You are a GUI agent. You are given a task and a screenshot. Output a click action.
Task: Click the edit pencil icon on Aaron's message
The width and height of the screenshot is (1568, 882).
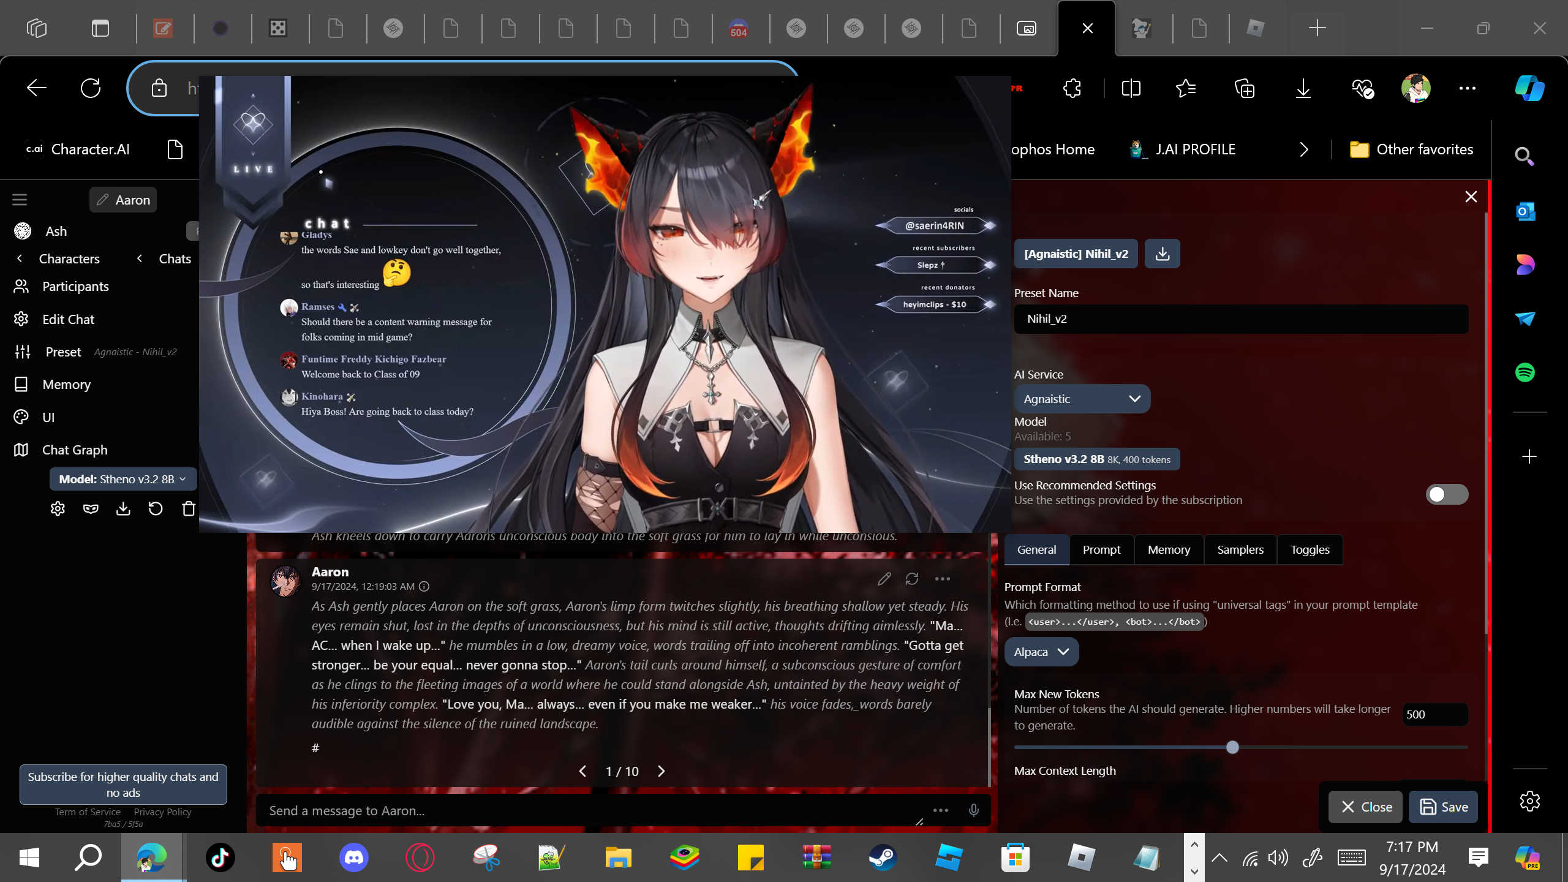tap(884, 579)
